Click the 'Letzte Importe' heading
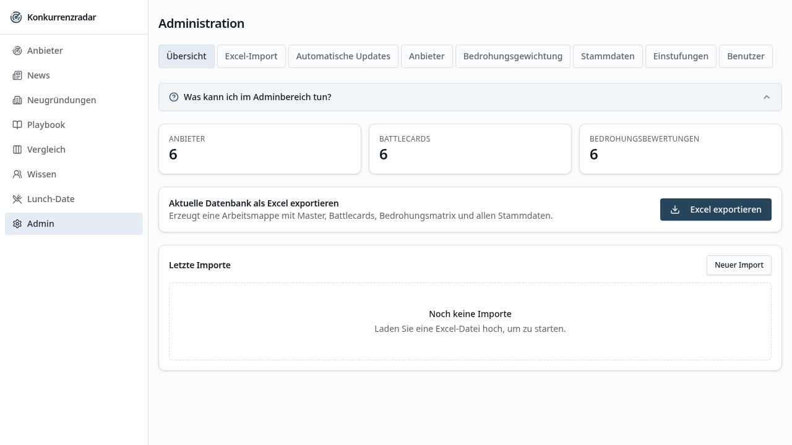This screenshot has height=445, width=792. point(200,265)
